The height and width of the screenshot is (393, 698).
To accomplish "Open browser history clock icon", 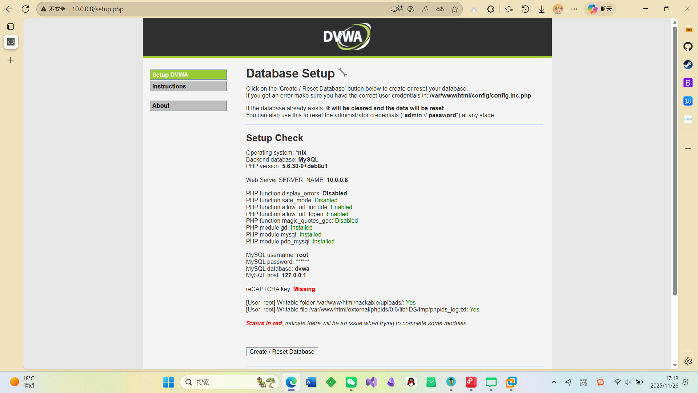I will [525, 9].
